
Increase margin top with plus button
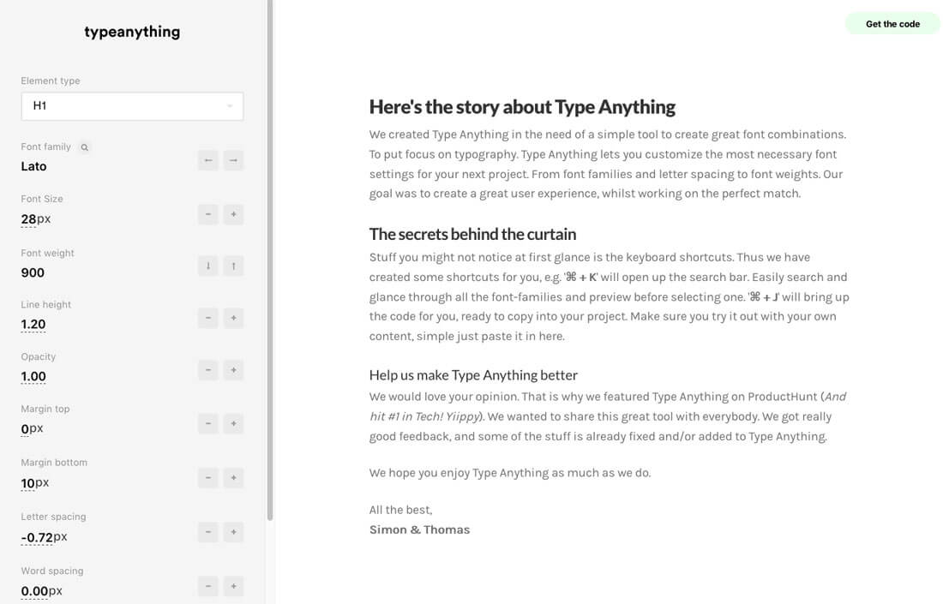tap(232, 423)
